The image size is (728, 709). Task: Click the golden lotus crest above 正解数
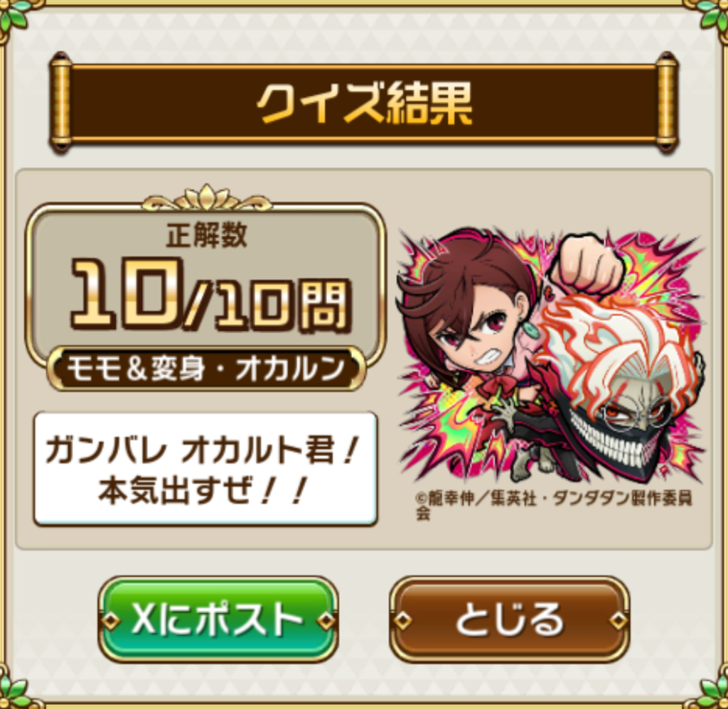(x=207, y=199)
